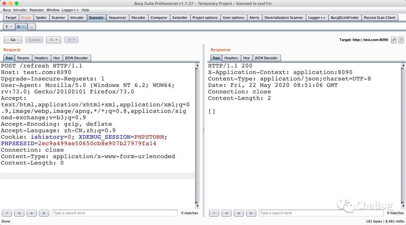Viewport: 406px width, 225px height.
Task: Open request search options + button
Action: tap(32, 213)
